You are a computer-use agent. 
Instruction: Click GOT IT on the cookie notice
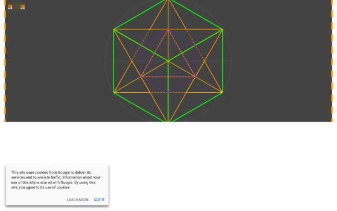[x=99, y=200]
